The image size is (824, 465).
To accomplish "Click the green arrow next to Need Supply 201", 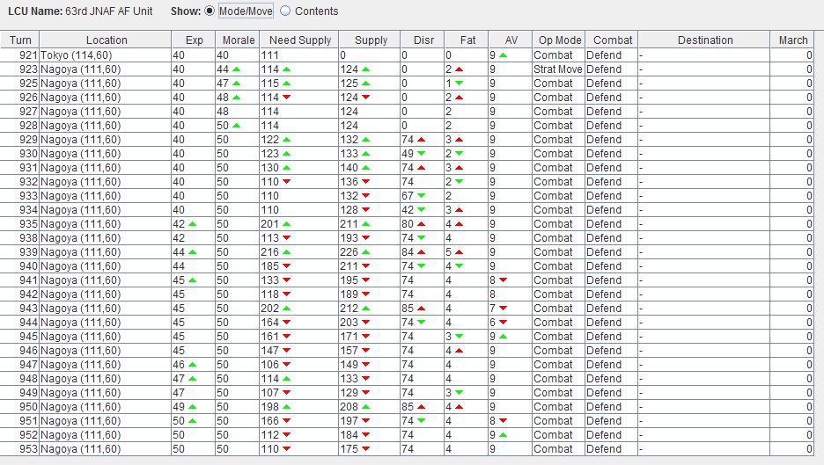I will pos(286,224).
